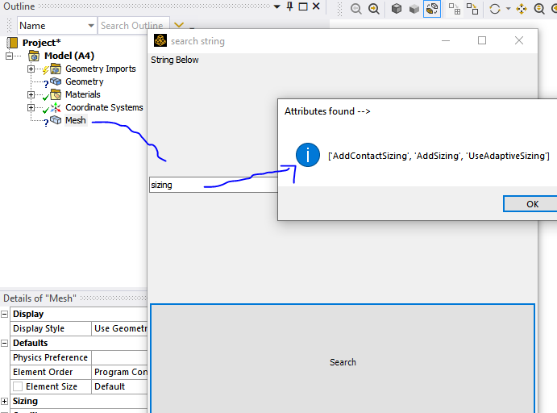Click the Search Outline input box
The width and height of the screenshot is (557, 413).
pyautogui.click(x=134, y=26)
